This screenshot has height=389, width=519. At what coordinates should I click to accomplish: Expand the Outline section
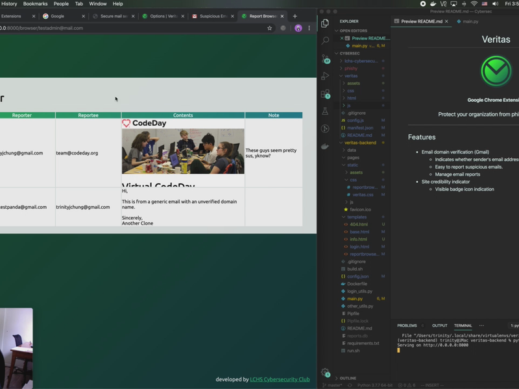coord(348,378)
